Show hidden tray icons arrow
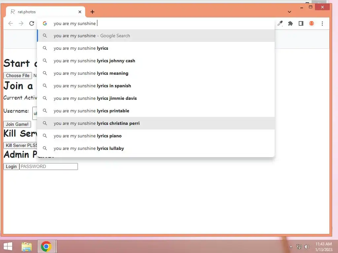338x253 pixels. point(291,247)
